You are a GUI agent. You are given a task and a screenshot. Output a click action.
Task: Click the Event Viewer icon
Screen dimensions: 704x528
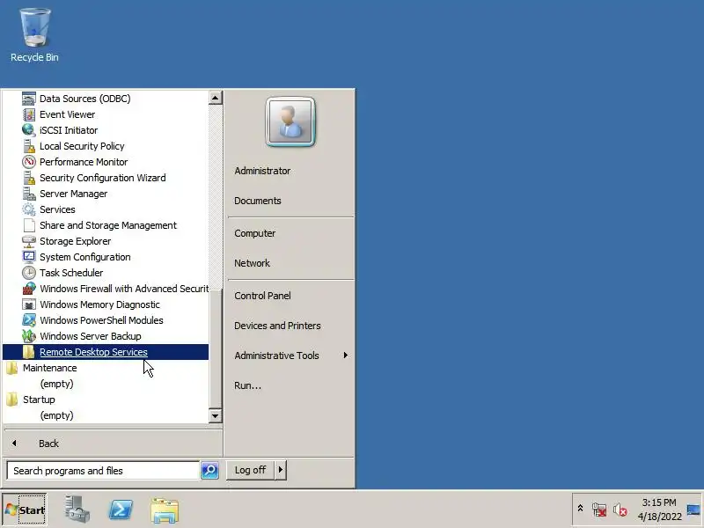click(29, 114)
